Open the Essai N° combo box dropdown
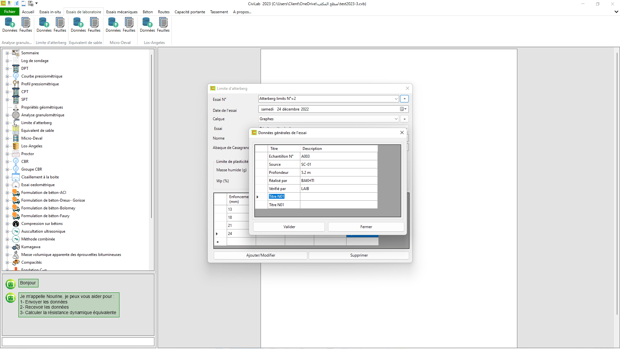Viewport: 620px width, 349px height. pos(396,99)
